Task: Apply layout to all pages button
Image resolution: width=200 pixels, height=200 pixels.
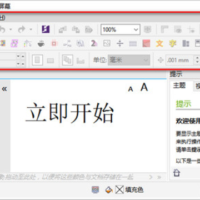Action: [x=68, y=60]
